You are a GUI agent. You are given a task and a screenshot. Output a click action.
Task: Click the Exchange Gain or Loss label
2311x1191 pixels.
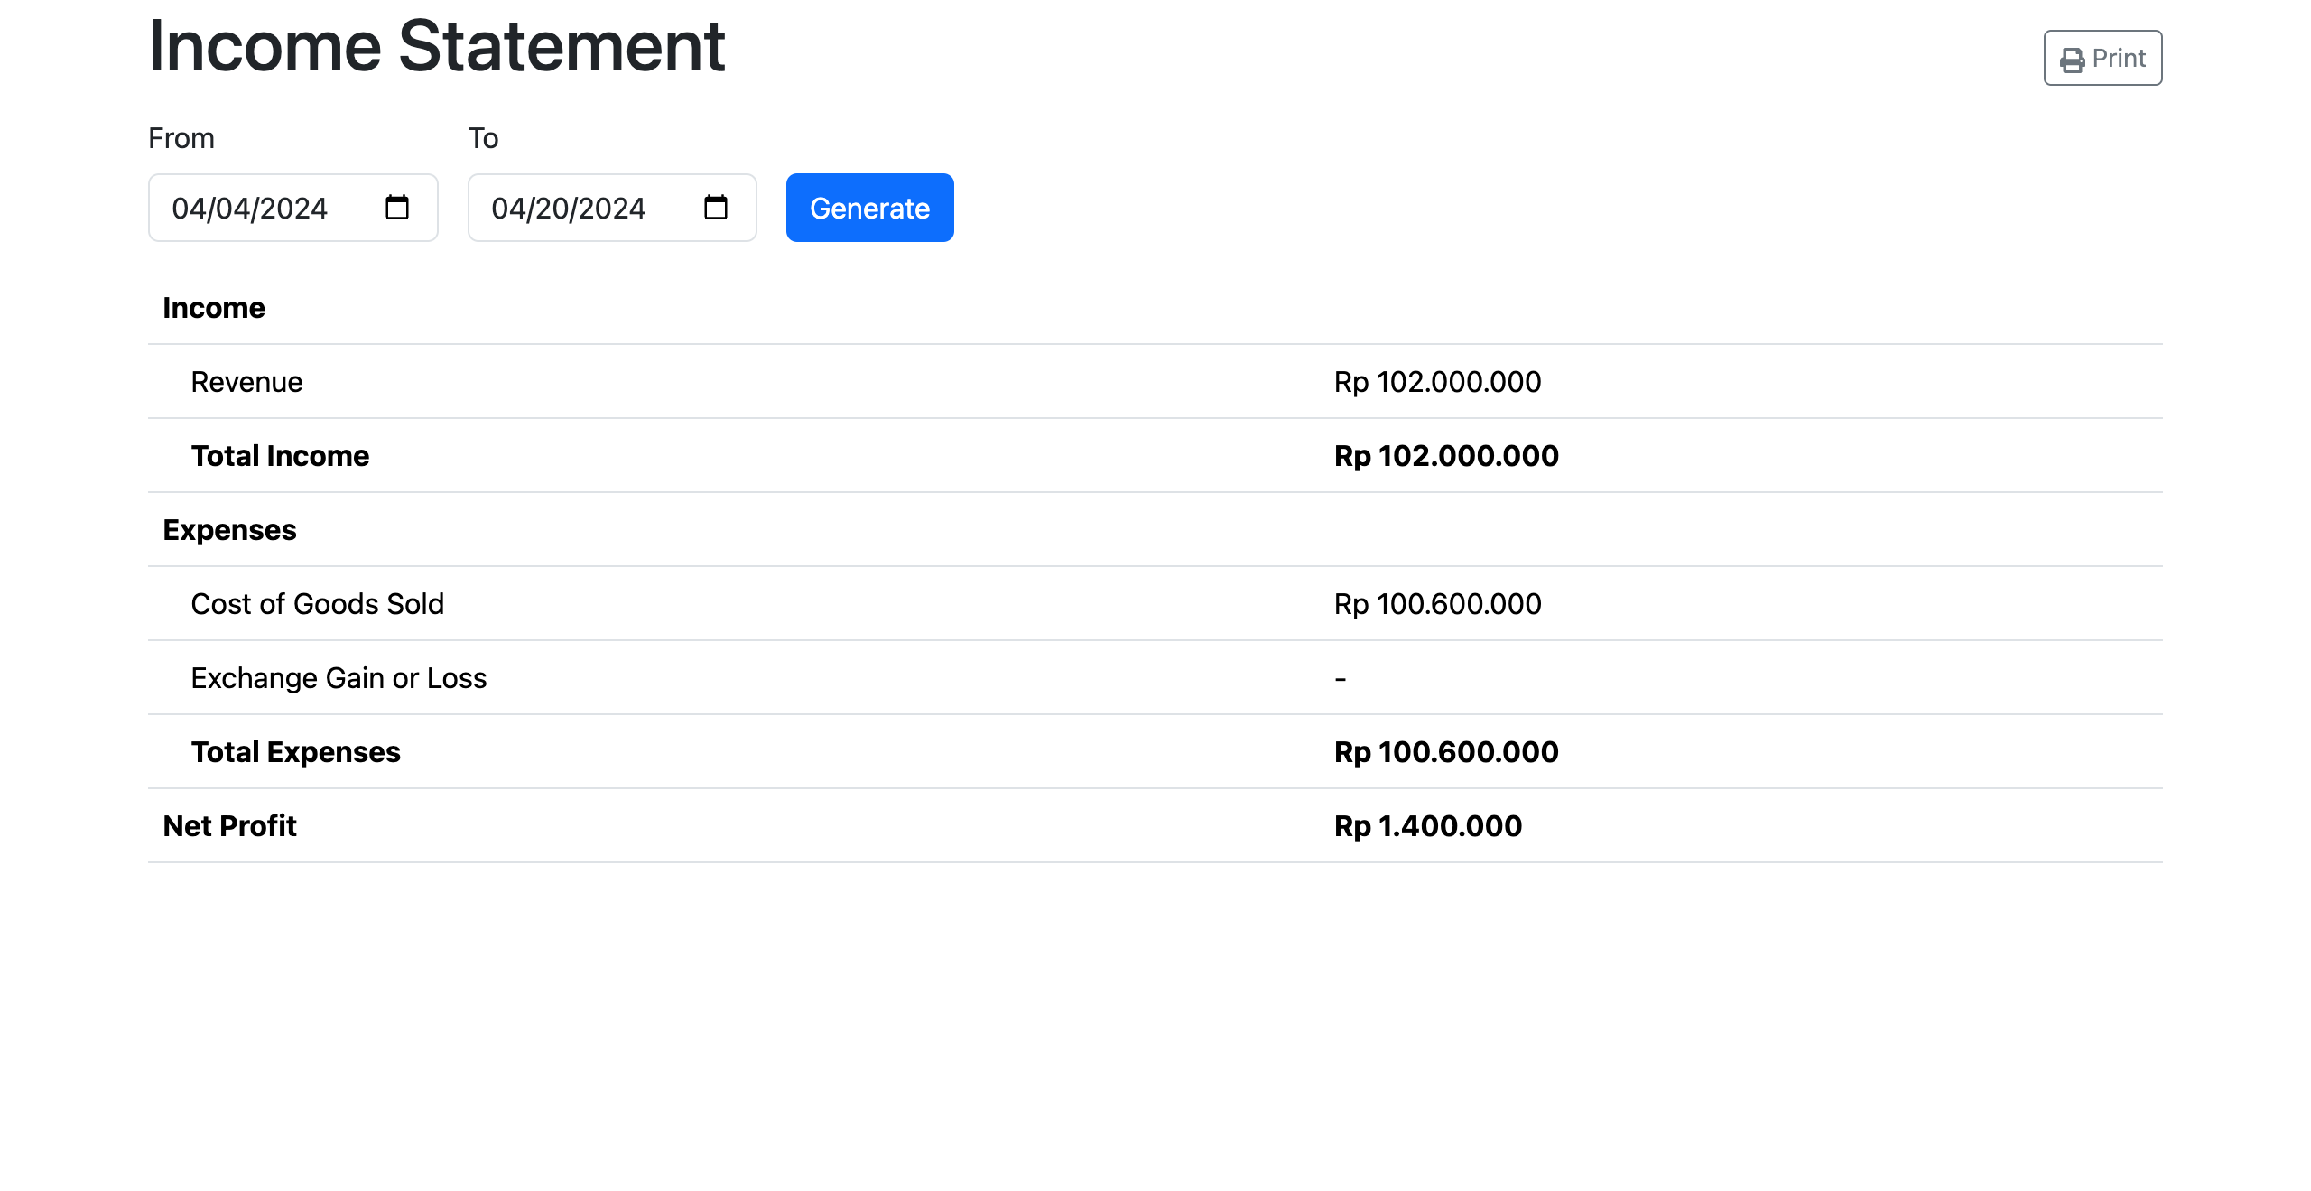coord(339,678)
